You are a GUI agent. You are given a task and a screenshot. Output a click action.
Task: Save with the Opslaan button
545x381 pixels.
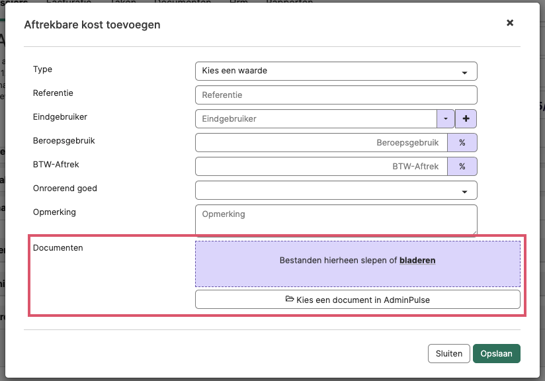(x=496, y=353)
